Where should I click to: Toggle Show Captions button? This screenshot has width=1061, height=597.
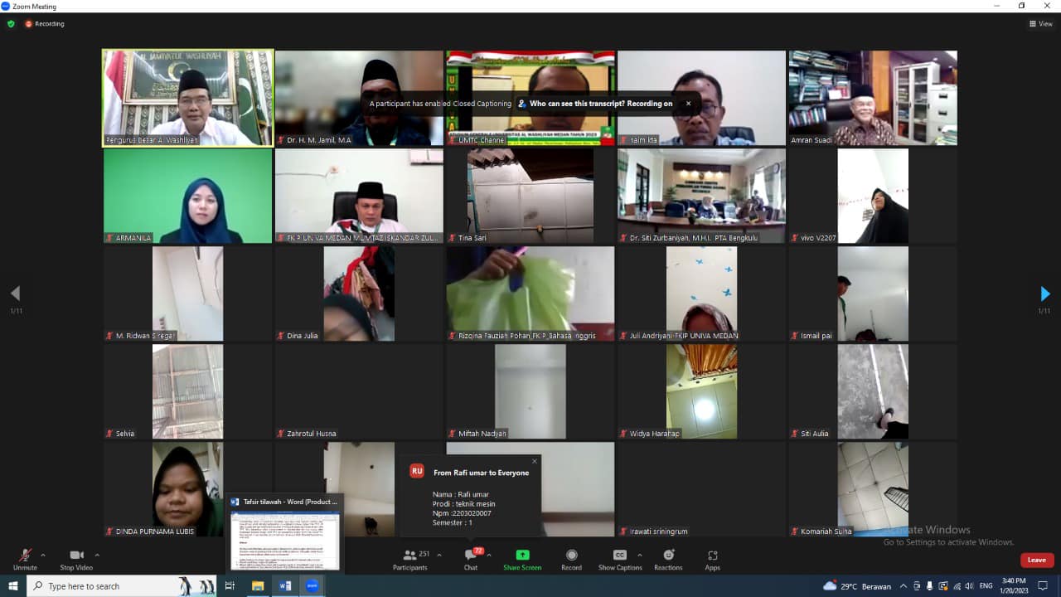click(619, 556)
